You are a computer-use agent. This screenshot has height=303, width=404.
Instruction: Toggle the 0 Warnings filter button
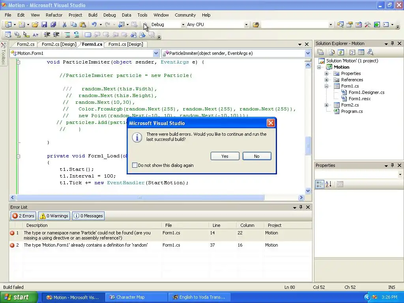pyautogui.click(x=54, y=216)
